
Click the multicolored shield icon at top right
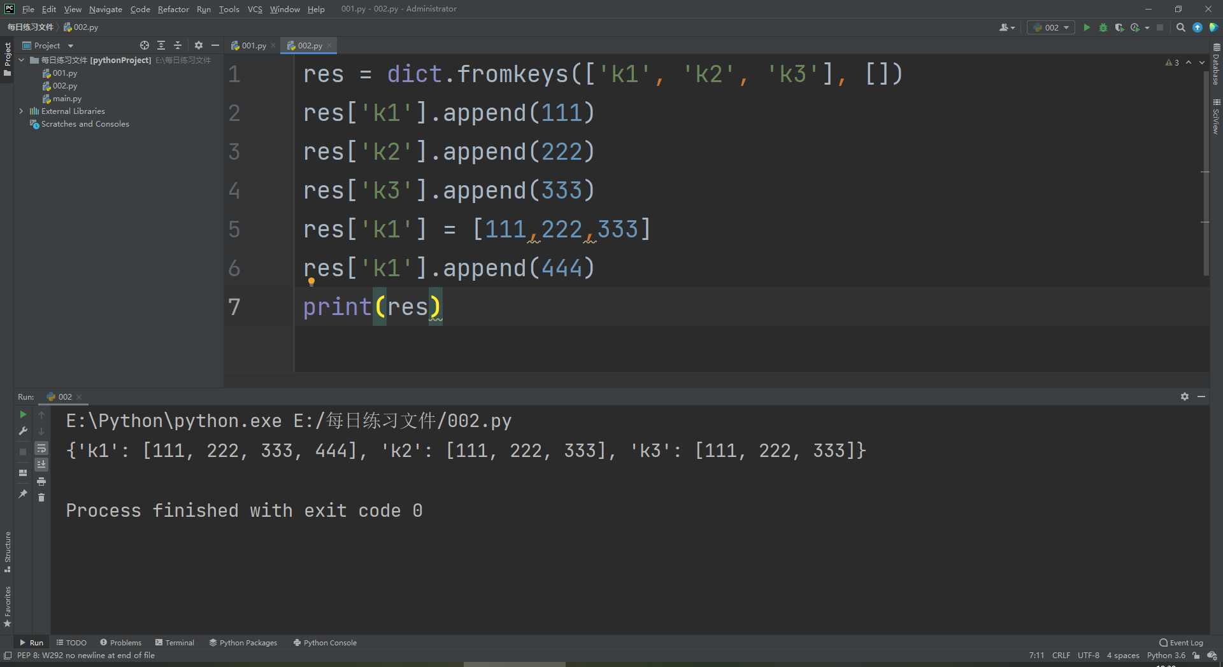1213,27
